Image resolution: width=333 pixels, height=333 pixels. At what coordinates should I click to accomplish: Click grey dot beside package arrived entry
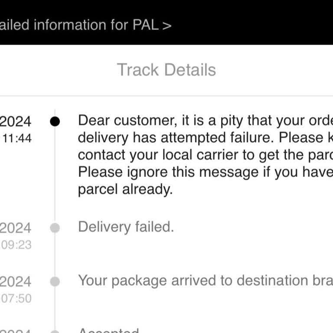(x=55, y=281)
